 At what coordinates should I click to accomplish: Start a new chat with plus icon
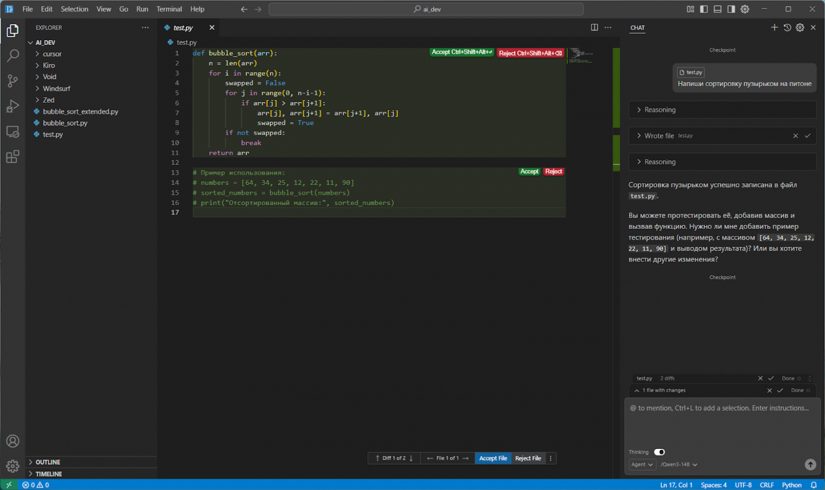pos(774,27)
